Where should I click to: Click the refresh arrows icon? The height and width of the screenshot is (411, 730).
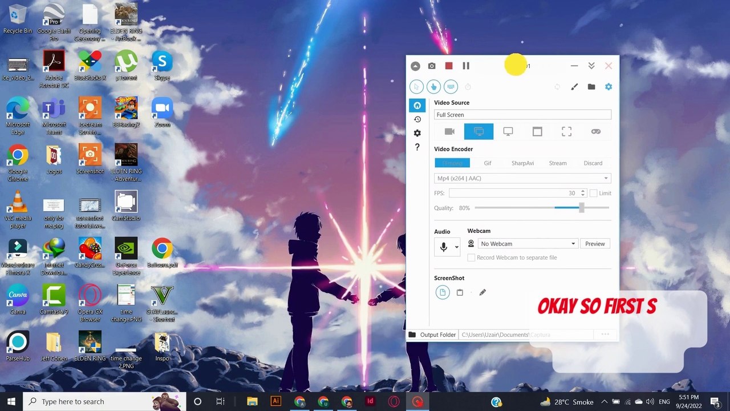(x=557, y=87)
